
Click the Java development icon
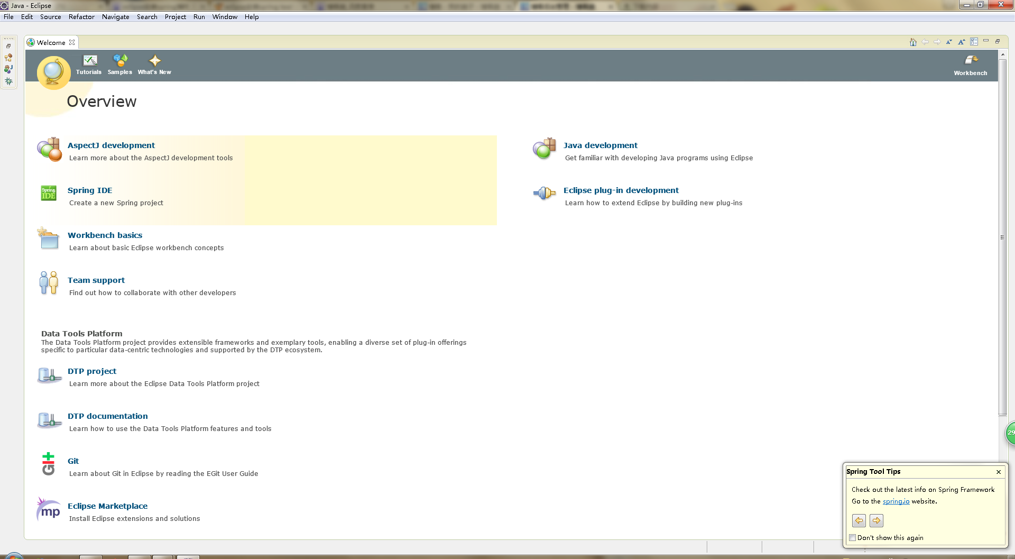(x=545, y=149)
